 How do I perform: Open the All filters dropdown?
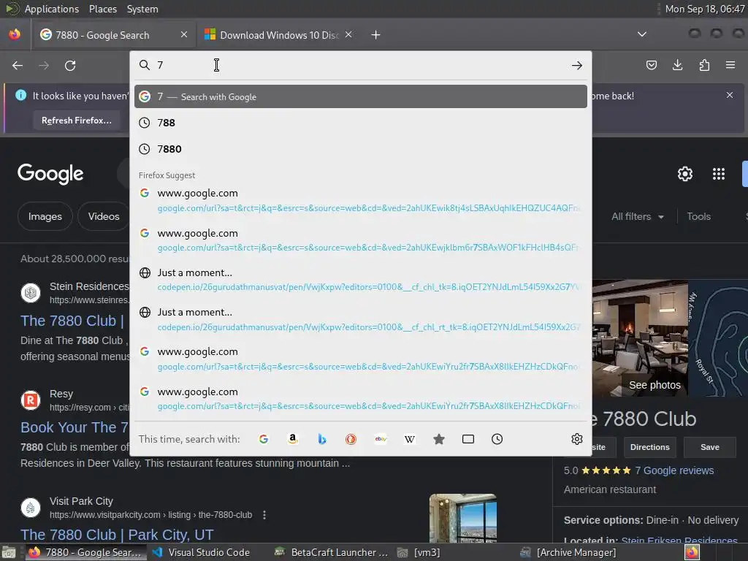click(x=637, y=216)
